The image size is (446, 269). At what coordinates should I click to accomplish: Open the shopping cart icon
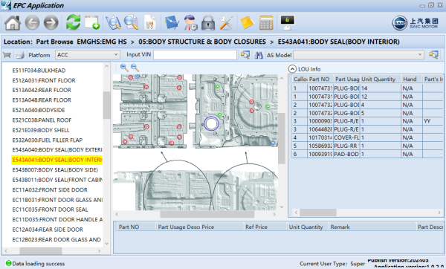click(x=7, y=55)
